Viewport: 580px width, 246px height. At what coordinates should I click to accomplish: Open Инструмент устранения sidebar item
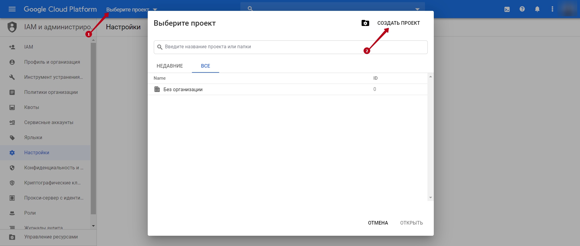pyautogui.click(x=45, y=77)
